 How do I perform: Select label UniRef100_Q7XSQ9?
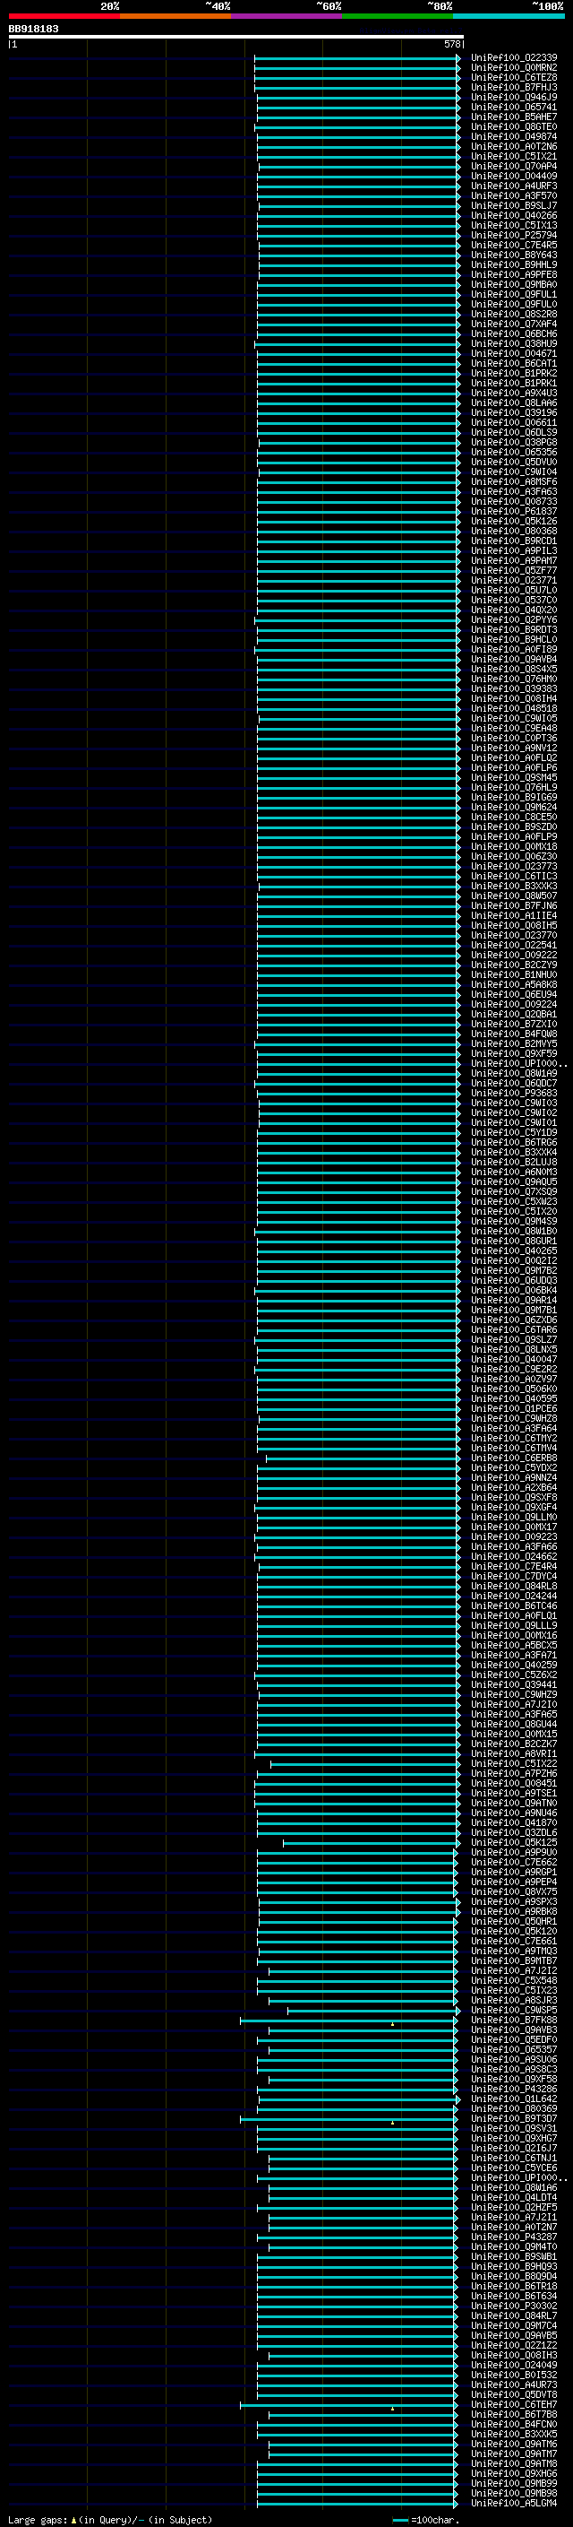[513, 1191]
